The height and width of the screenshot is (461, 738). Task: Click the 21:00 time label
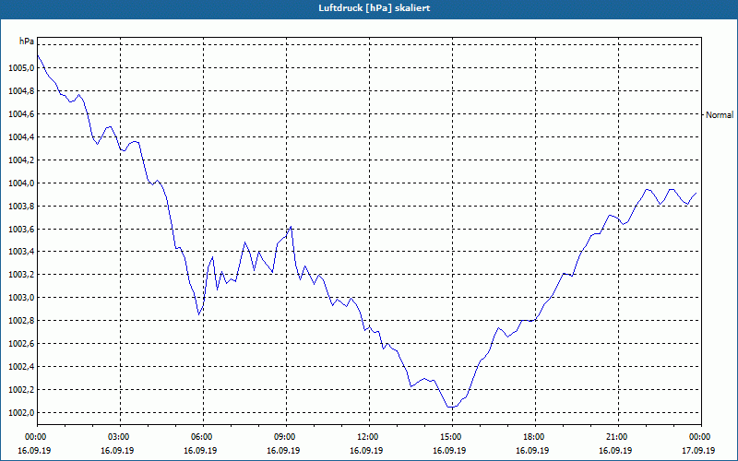pyautogui.click(x=617, y=436)
